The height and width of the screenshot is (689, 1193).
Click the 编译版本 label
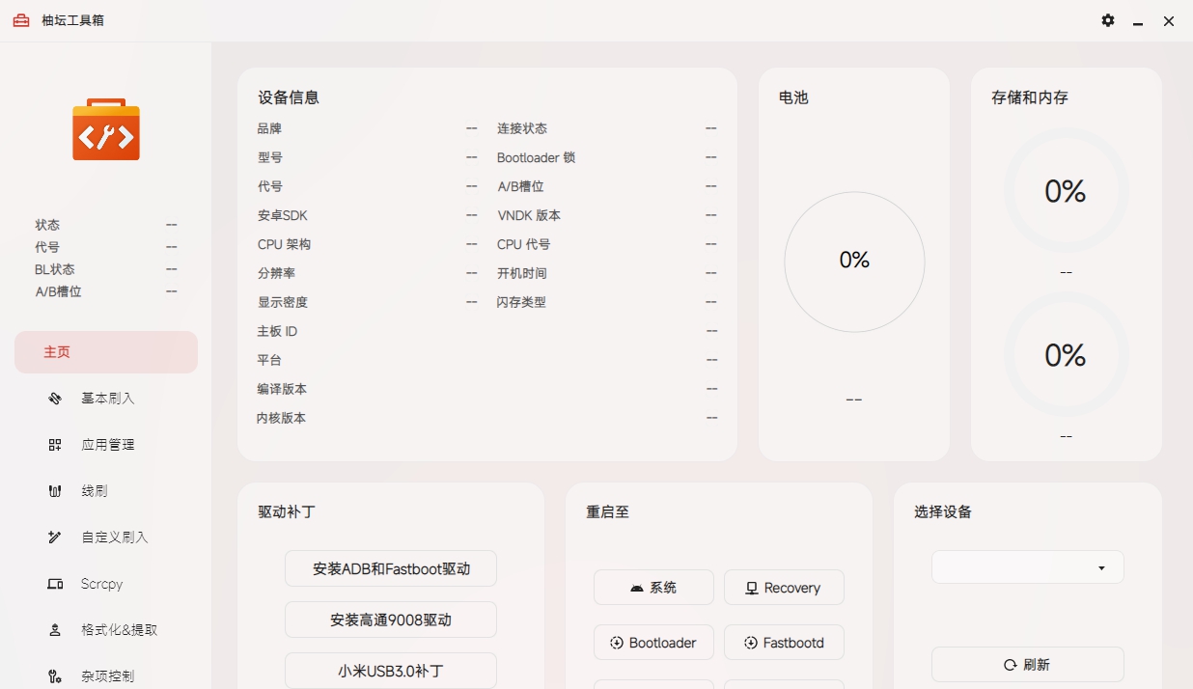(282, 389)
